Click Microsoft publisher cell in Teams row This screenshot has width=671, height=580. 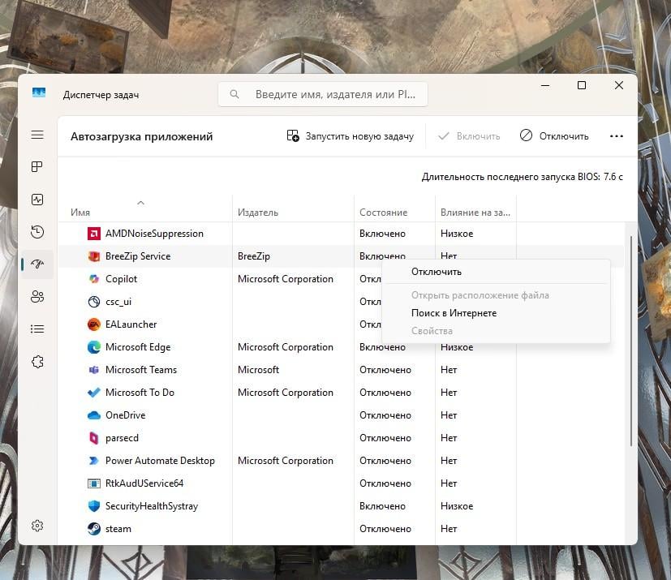(x=258, y=370)
